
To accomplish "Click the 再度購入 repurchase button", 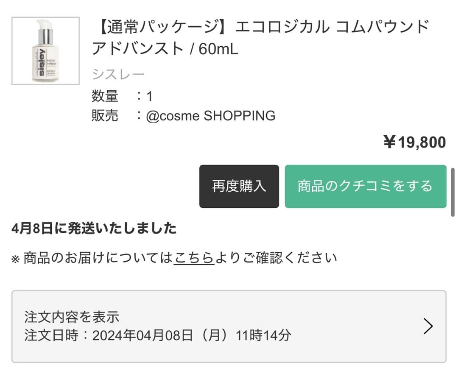I will (x=239, y=187).
